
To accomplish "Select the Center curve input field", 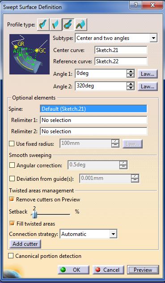I will 121,50.
